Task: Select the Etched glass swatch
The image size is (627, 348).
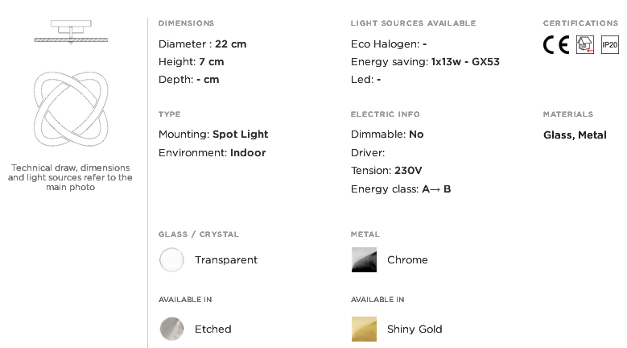Action: [171, 329]
